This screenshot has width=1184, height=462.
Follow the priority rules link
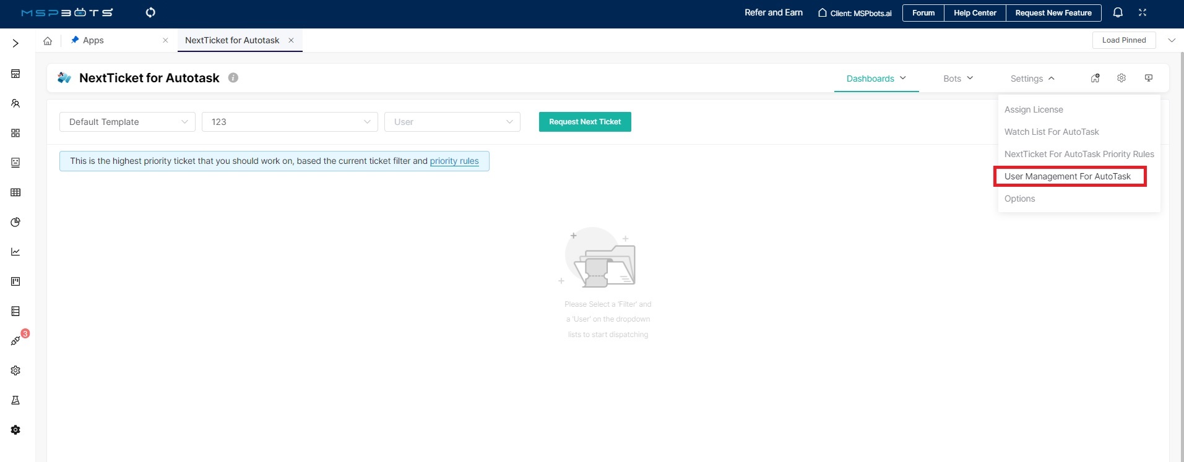click(454, 161)
